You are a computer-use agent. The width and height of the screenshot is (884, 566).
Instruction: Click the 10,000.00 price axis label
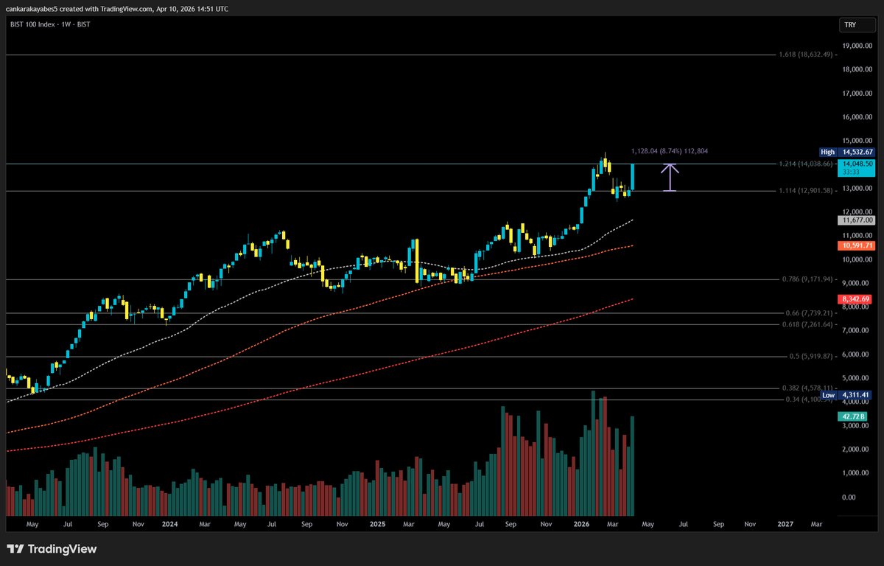[x=857, y=259]
